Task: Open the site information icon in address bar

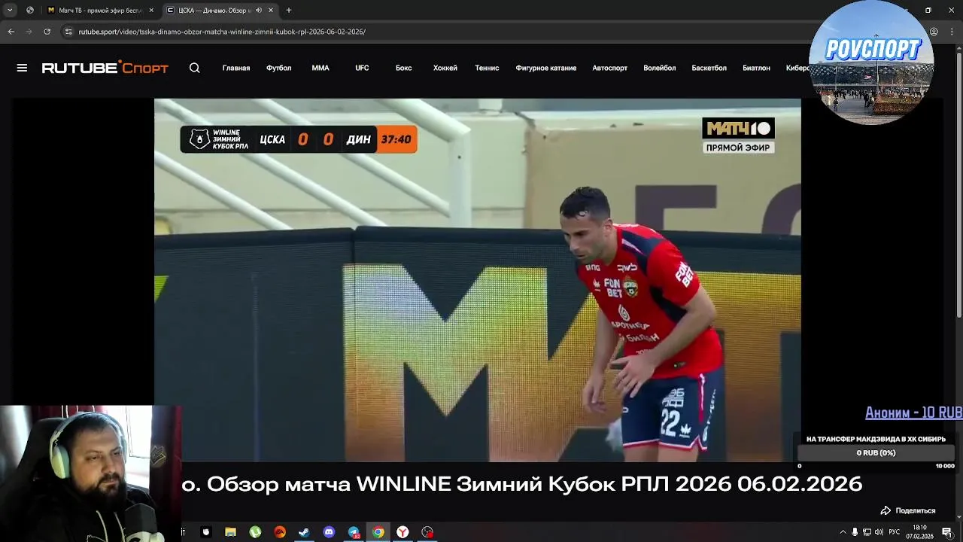Action: click(68, 32)
